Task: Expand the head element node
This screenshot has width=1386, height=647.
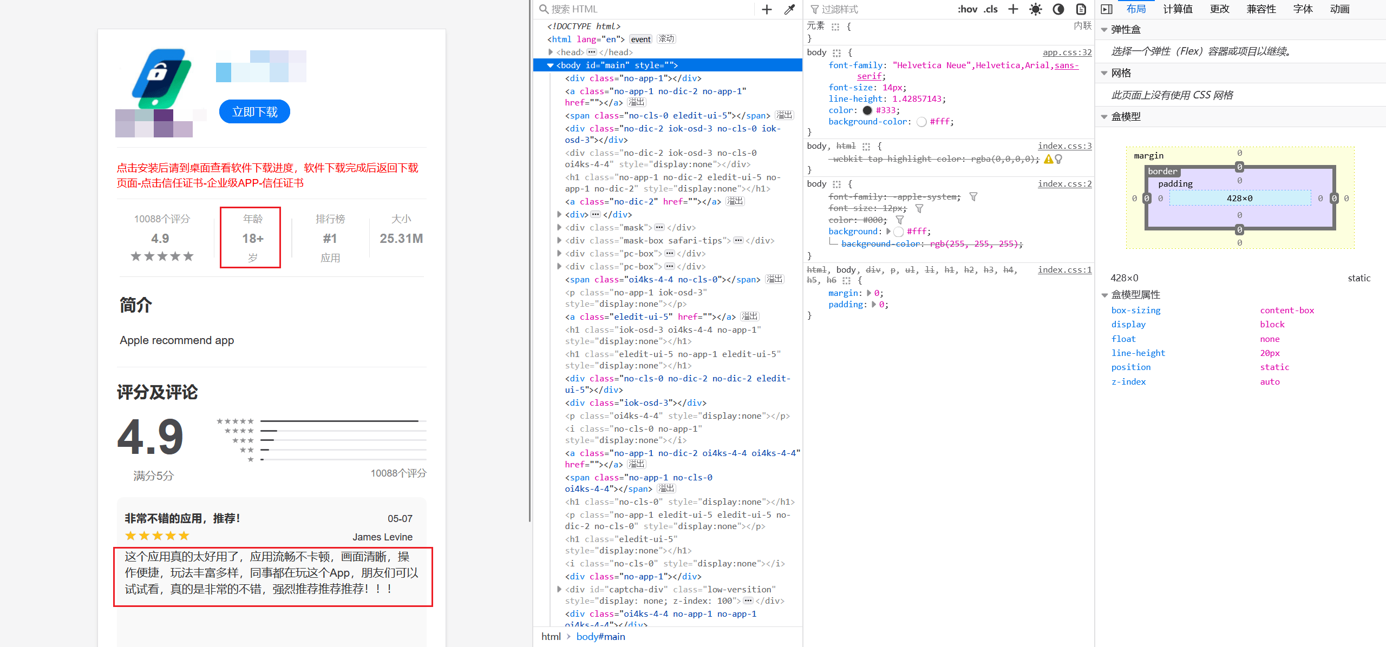Action: pos(551,52)
